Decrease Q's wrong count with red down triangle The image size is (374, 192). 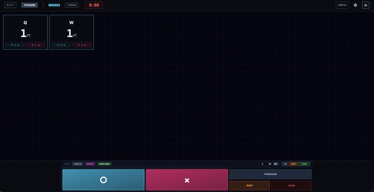(32, 45)
